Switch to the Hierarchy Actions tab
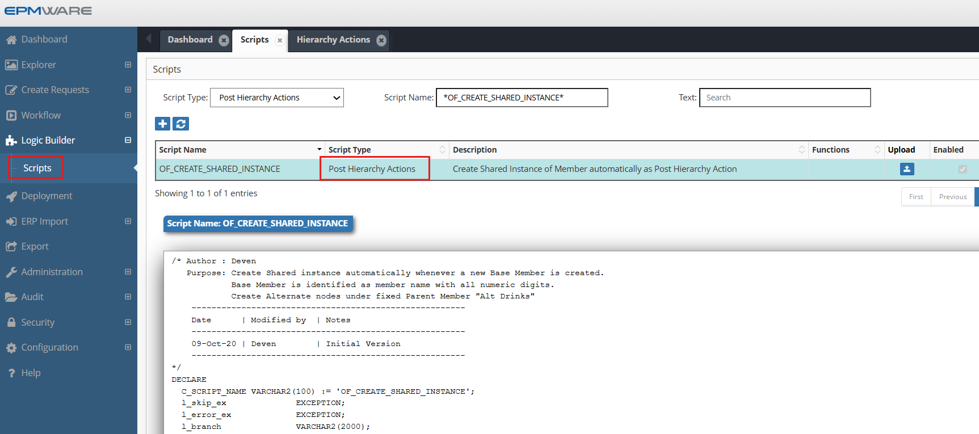Image resolution: width=979 pixels, height=434 pixels. click(x=333, y=40)
